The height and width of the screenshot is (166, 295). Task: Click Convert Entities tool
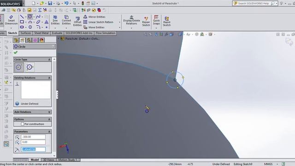(66, 20)
